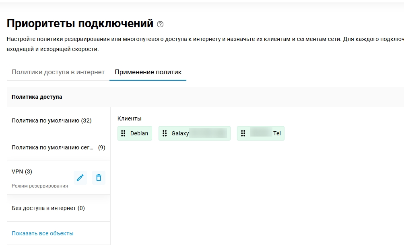Click the Debian client chip
This screenshot has width=404, height=251.
pyautogui.click(x=139, y=133)
